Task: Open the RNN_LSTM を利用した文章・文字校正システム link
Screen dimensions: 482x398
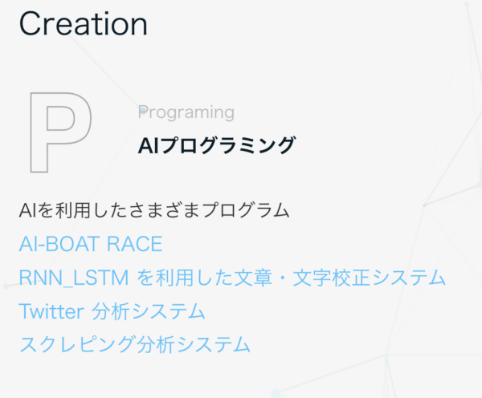Action: 232,278
